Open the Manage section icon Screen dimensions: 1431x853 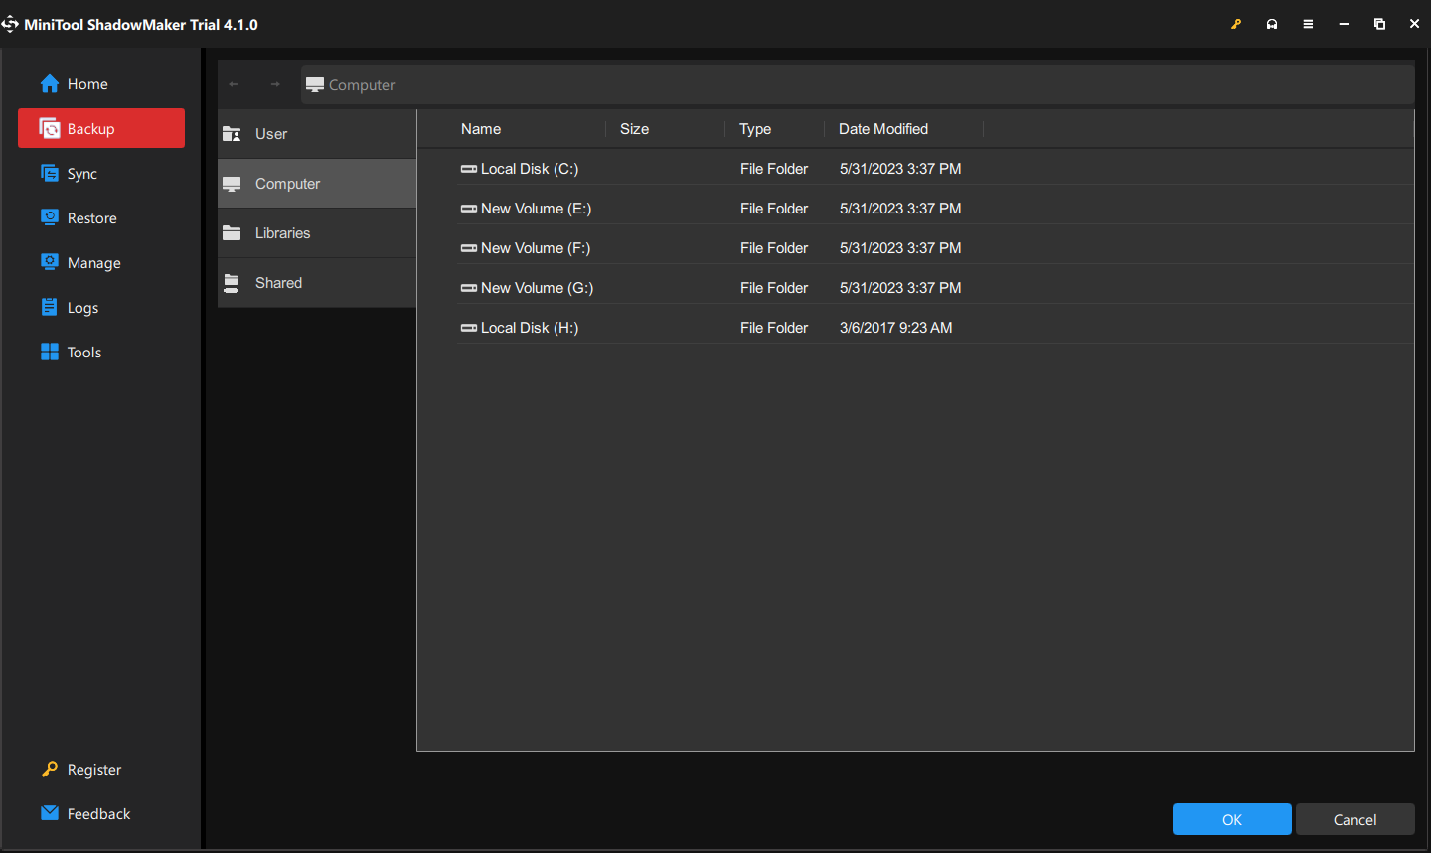(48, 262)
